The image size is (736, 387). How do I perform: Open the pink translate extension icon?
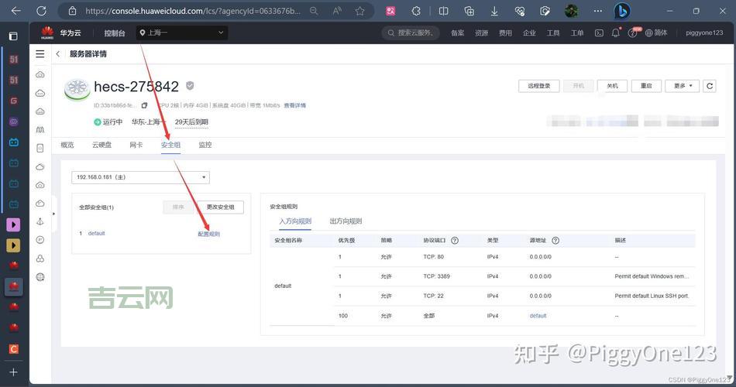click(x=390, y=11)
